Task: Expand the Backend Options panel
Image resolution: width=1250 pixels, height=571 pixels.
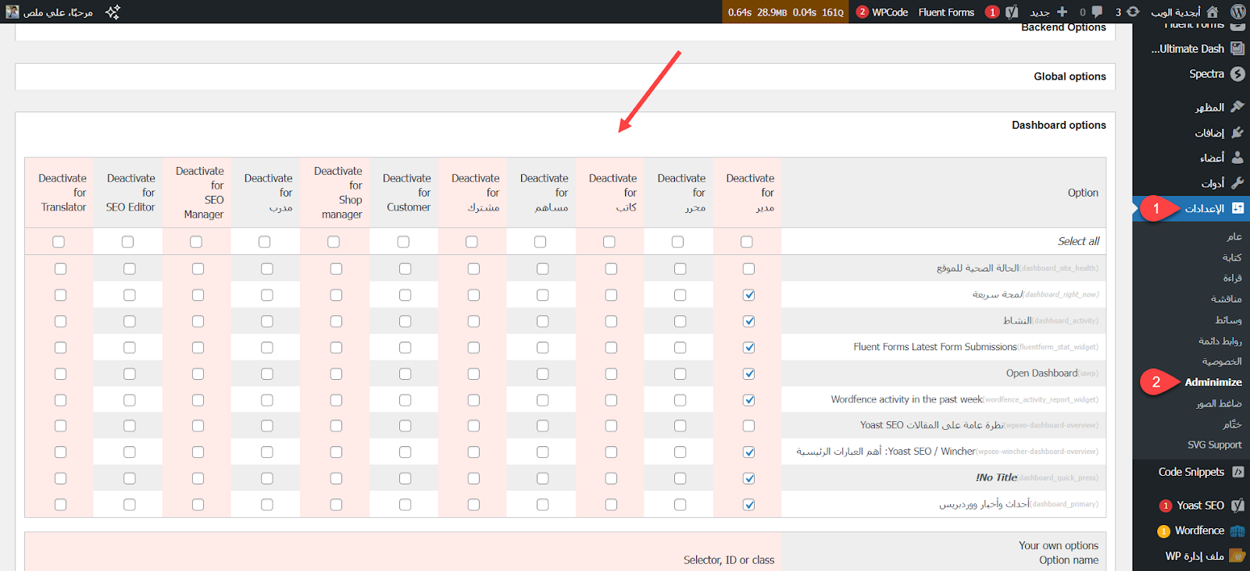Action: coord(1063,28)
